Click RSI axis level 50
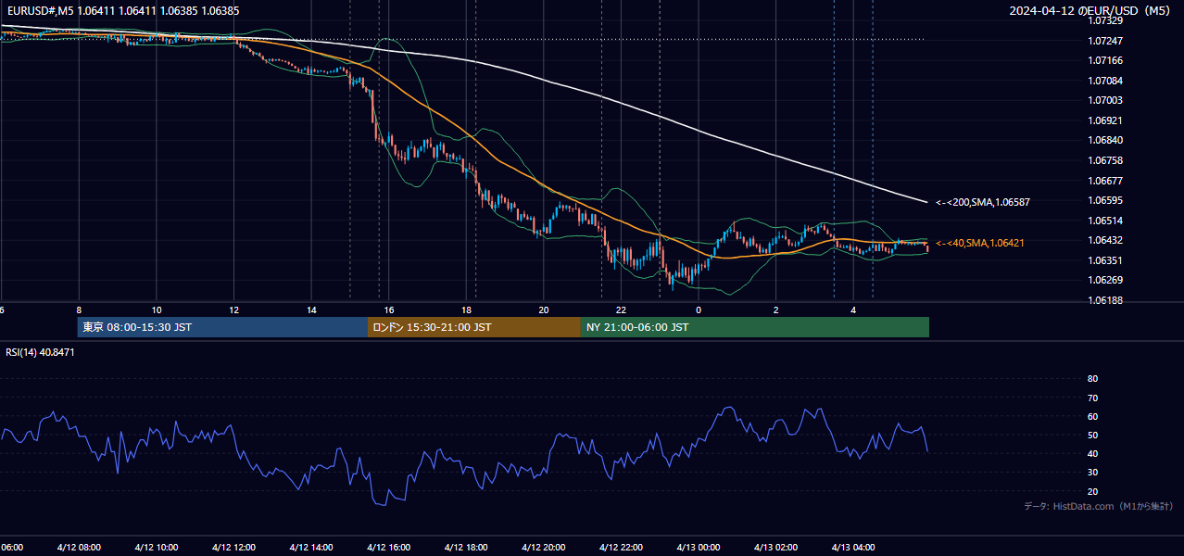This screenshot has width=1184, height=556. (x=1092, y=435)
